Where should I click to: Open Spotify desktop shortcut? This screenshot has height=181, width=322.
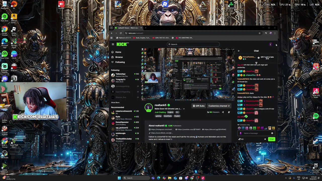click(x=316, y=117)
